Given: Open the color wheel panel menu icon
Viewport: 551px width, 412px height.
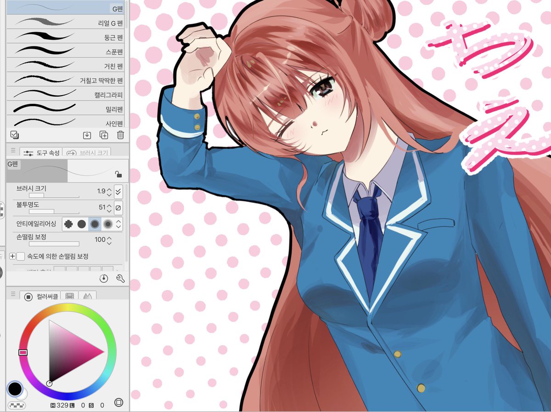Looking at the screenshot, I should point(13,294).
